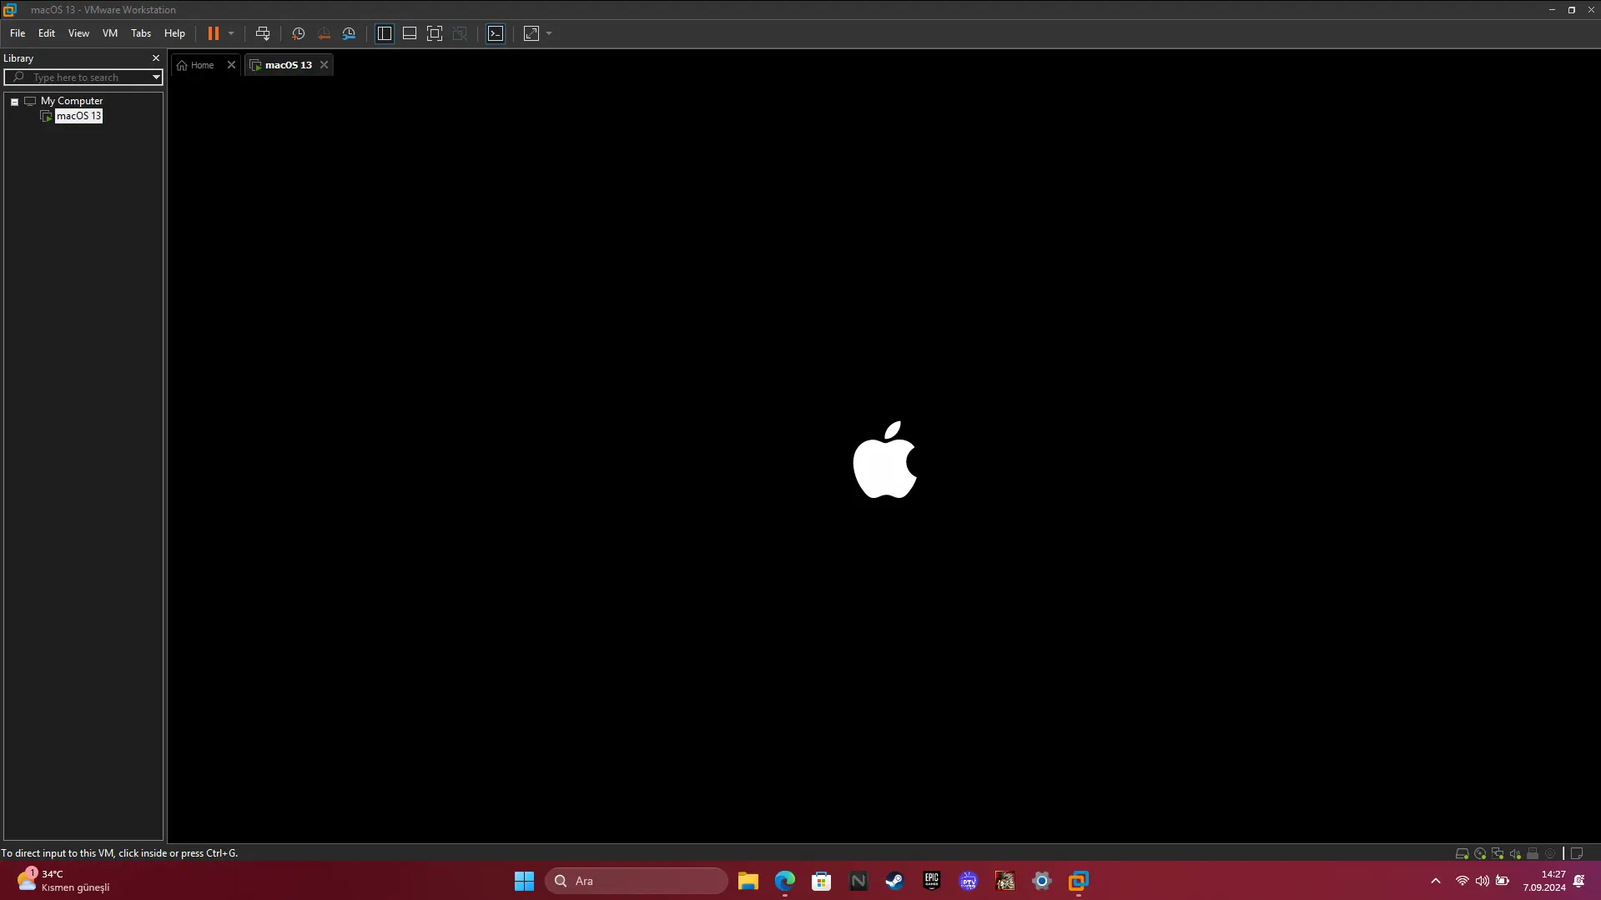
Task: Click the VMware Workstation taskbar icon
Action: pyautogui.click(x=1079, y=881)
